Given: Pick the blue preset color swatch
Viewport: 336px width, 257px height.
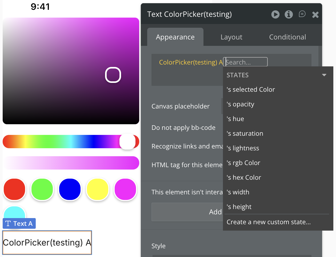Looking at the screenshot, I should point(70,189).
